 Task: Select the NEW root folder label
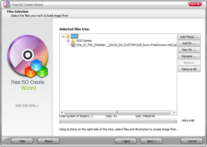tap(74, 36)
